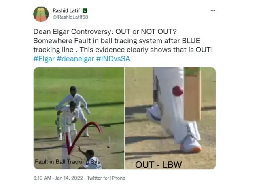Viewport: 259px width, 188px height.
Task: Open Rashid Latif's profile avatar
Action: [x=41, y=14]
